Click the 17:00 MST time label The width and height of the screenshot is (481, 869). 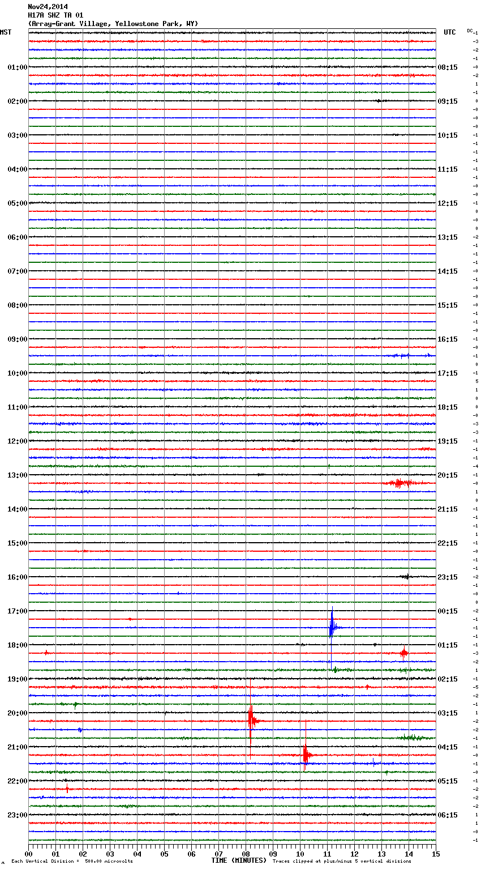(x=17, y=611)
